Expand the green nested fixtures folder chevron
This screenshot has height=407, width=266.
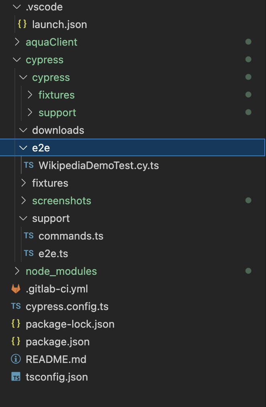pyautogui.click(x=30, y=95)
